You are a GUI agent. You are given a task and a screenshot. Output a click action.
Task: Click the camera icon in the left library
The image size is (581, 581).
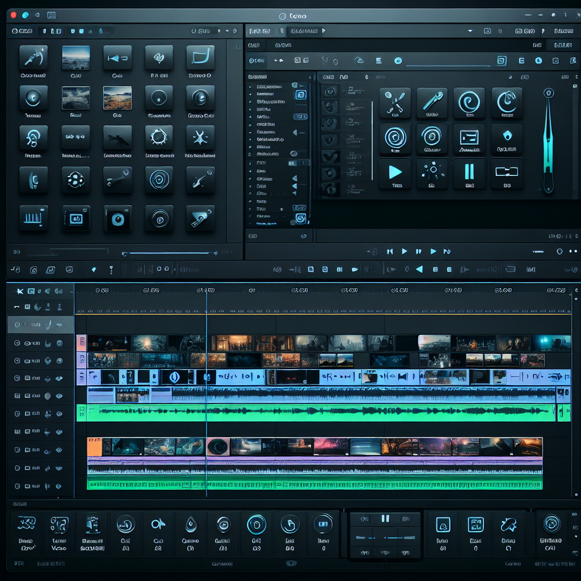(x=117, y=218)
